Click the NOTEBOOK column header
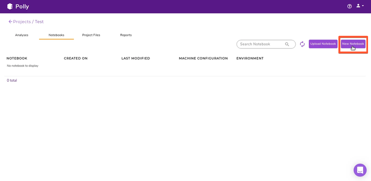Image resolution: width=371 pixels, height=181 pixels. pos(17,58)
